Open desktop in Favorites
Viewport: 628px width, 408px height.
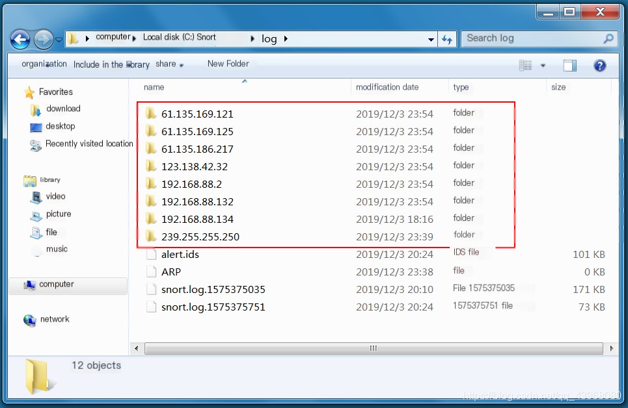pyautogui.click(x=60, y=127)
